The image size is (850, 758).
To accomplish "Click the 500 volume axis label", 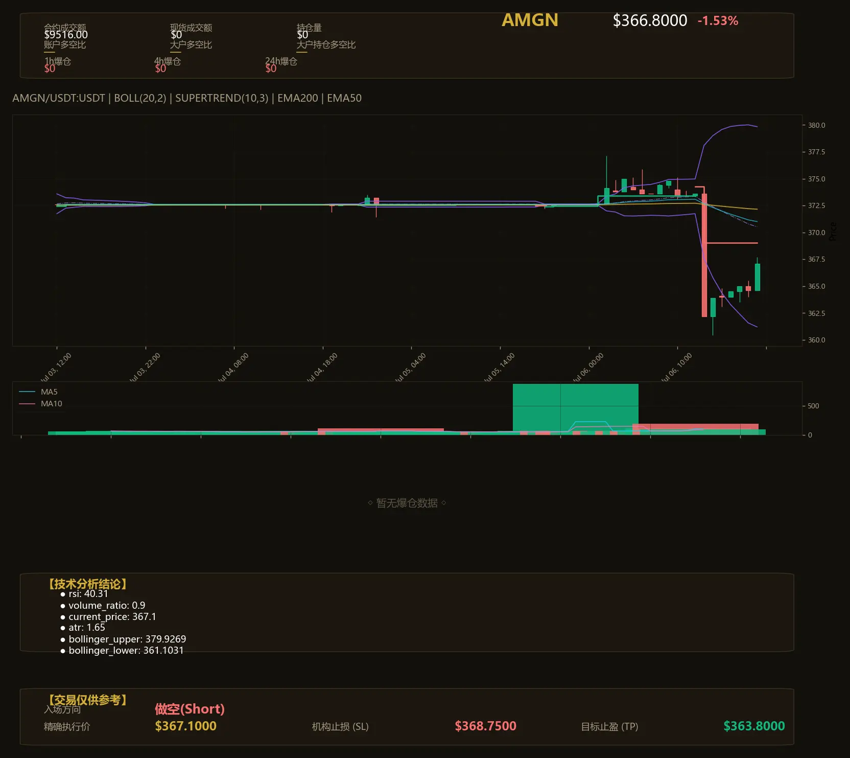I will [813, 406].
